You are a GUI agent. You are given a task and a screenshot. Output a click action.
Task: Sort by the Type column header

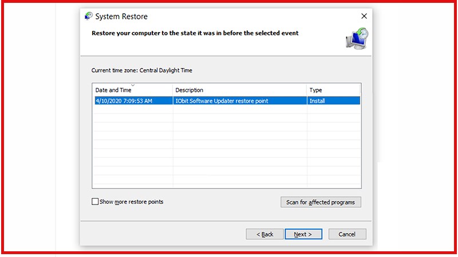(x=334, y=90)
